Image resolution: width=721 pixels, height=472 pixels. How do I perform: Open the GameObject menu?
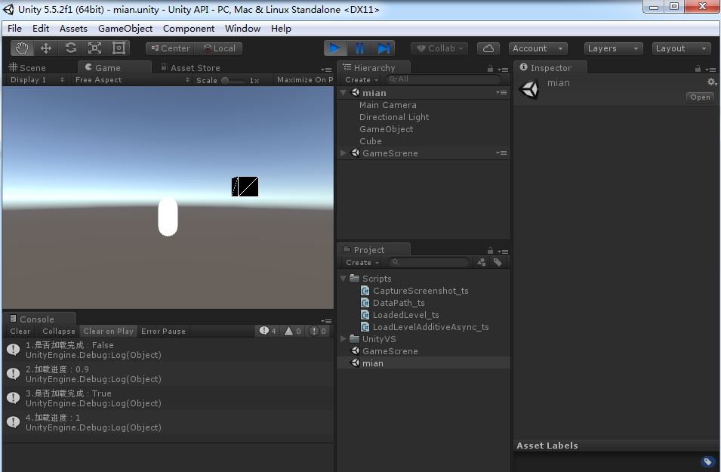pos(125,29)
